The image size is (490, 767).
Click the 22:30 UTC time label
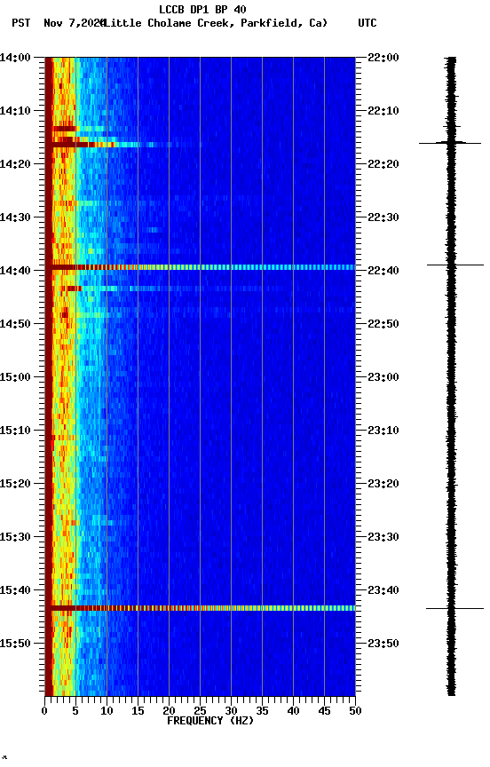(383, 217)
